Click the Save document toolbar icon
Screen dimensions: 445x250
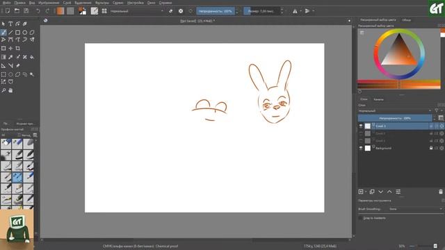point(26,11)
